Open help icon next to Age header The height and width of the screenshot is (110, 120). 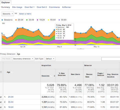tap(12, 72)
